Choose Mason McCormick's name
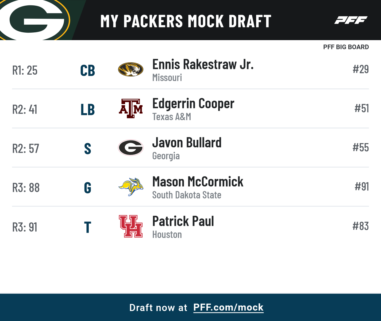The width and height of the screenshot is (381, 321). pyautogui.click(x=198, y=182)
